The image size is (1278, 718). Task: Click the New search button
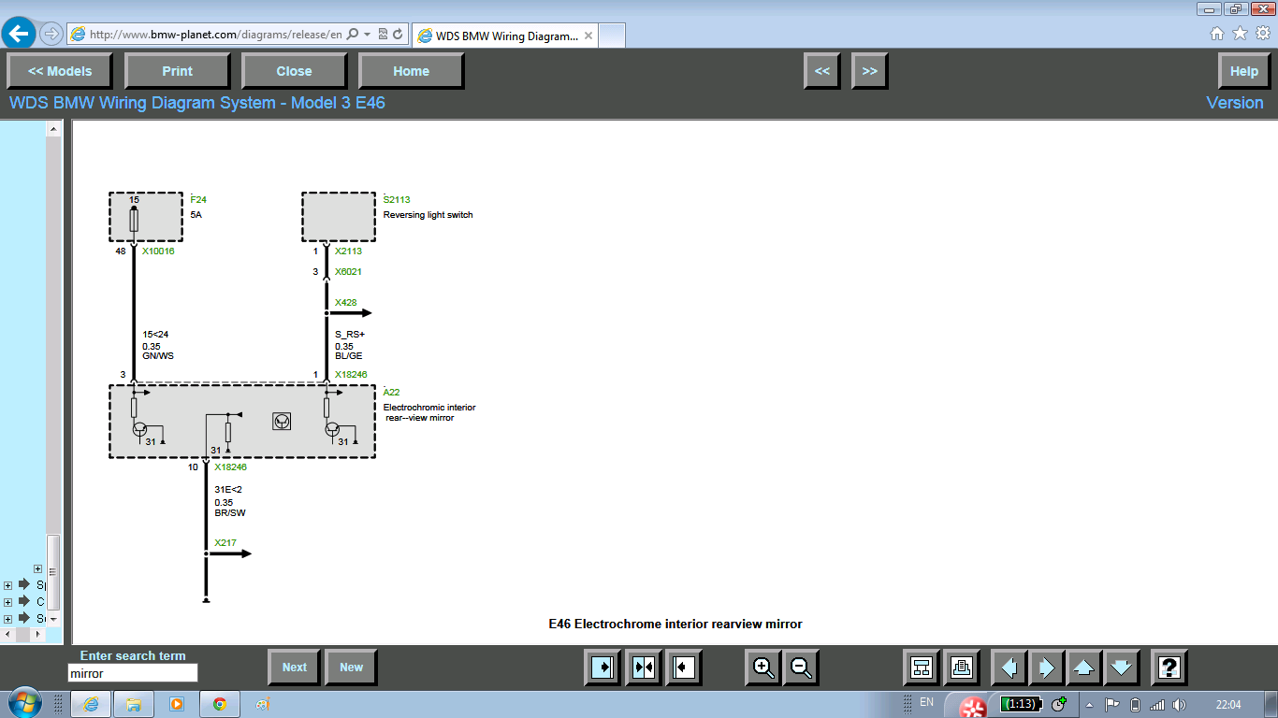[x=351, y=668]
